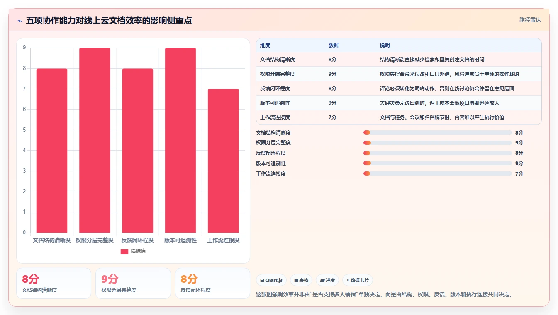
Task: Click the 7分 value in table
Action: 332,118
